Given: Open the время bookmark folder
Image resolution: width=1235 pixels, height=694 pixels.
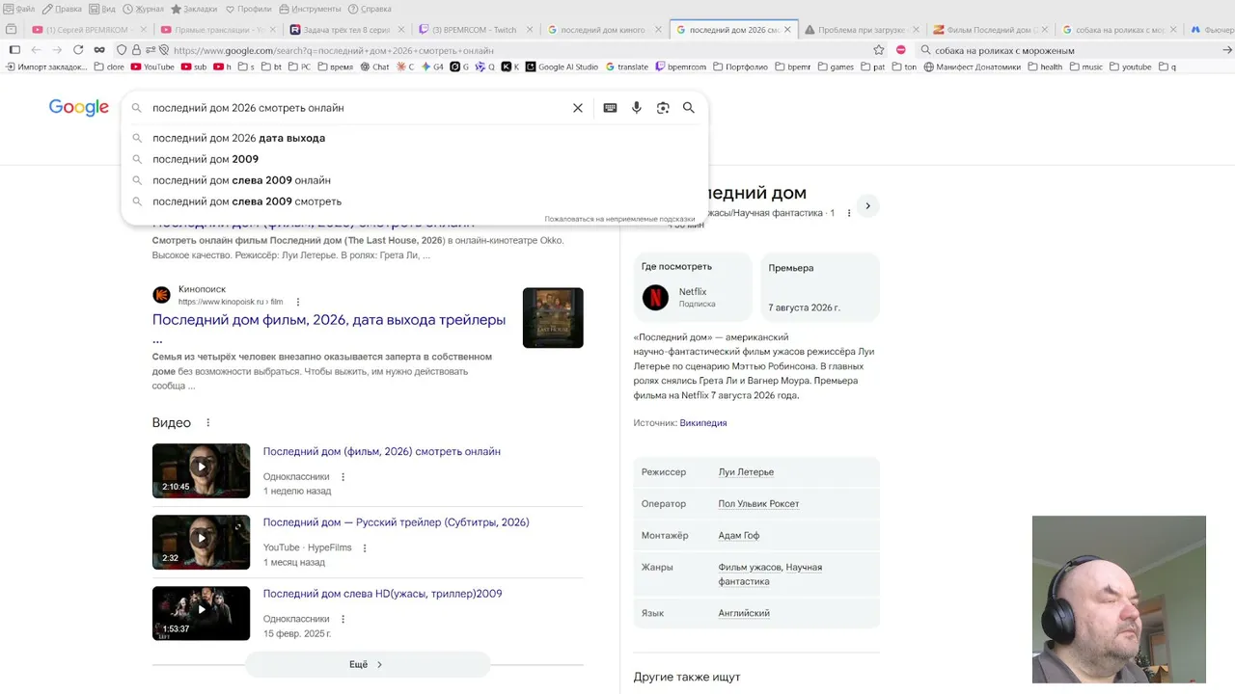Looking at the screenshot, I should [x=334, y=67].
